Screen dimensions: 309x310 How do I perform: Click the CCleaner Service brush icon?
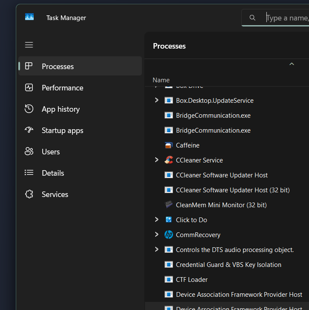pos(168,160)
